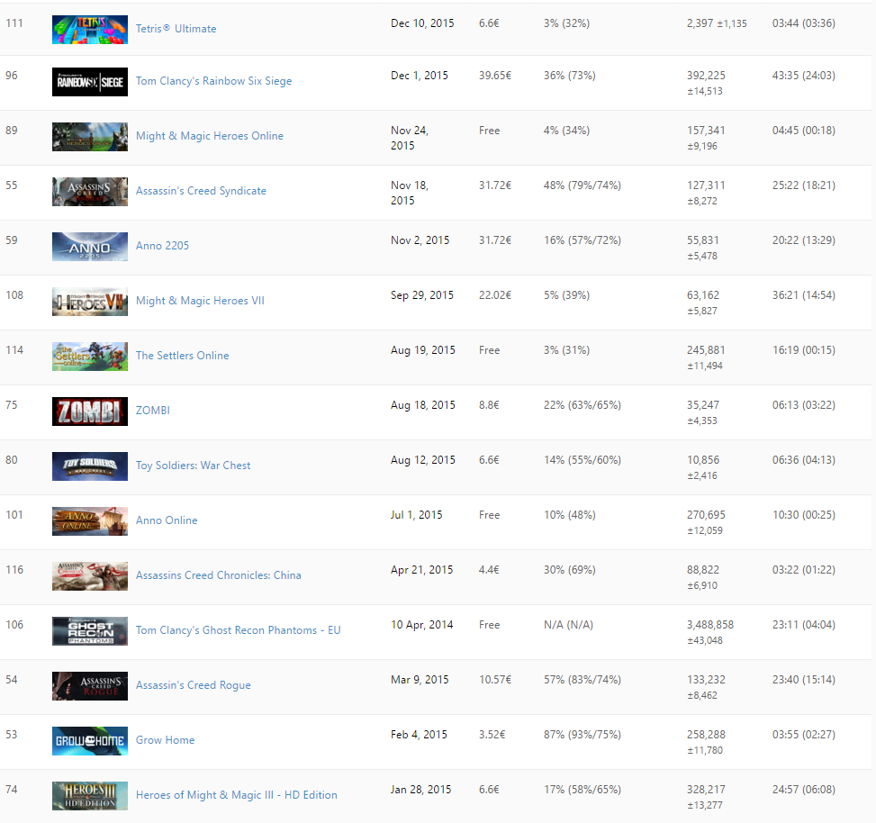
Task: Open The Settlers Online title link
Action: pyautogui.click(x=182, y=356)
